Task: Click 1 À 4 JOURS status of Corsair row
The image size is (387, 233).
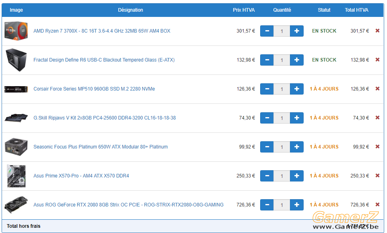Action: point(324,89)
